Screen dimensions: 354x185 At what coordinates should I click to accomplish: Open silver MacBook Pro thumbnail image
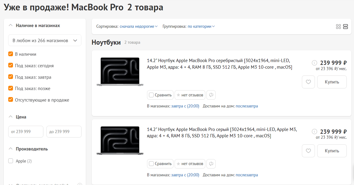(x=120, y=72)
